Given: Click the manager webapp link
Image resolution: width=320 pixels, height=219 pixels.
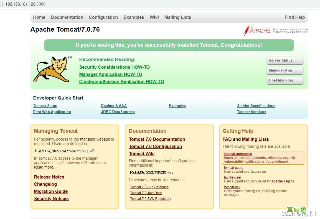Looking at the screenshot, I should point(95,139).
